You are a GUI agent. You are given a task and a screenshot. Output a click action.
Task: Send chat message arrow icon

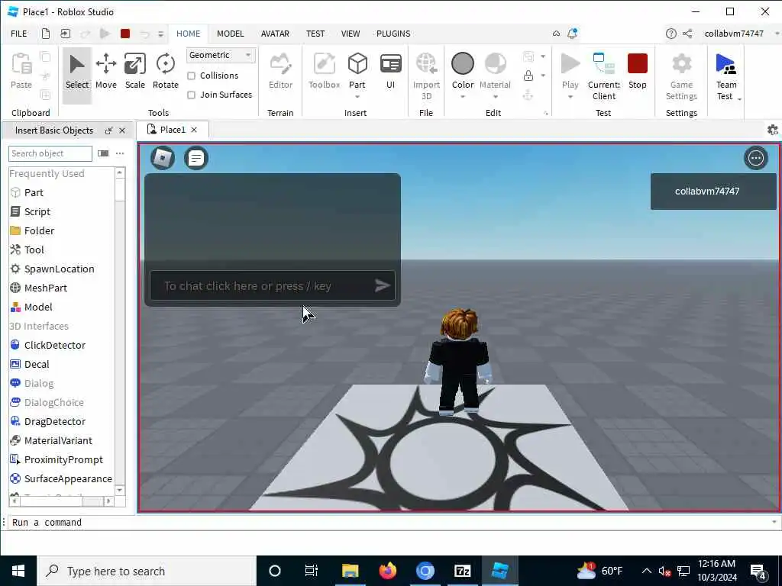pyautogui.click(x=382, y=285)
